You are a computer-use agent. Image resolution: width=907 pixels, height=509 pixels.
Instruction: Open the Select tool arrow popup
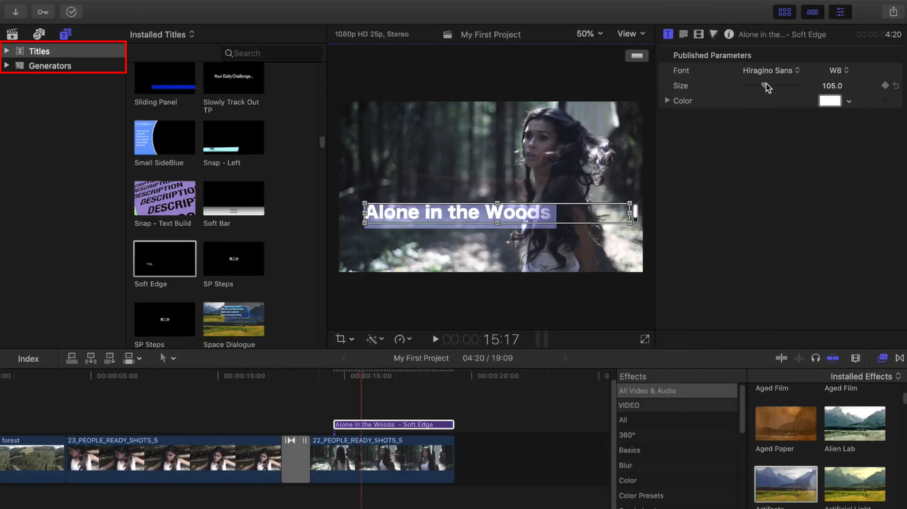click(x=168, y=358)
